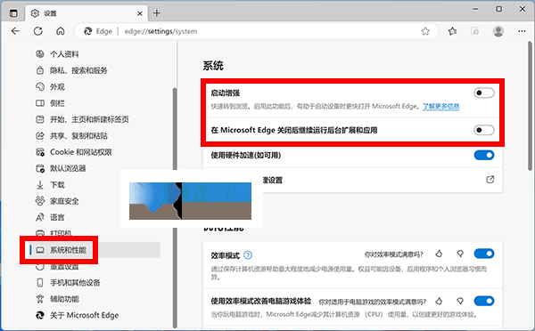Click the 关于 Microsoft Edge logo icon
Image resolution: width=535 pixels, height=331 pixels.
pyautogui.click(x=40, y=315)
